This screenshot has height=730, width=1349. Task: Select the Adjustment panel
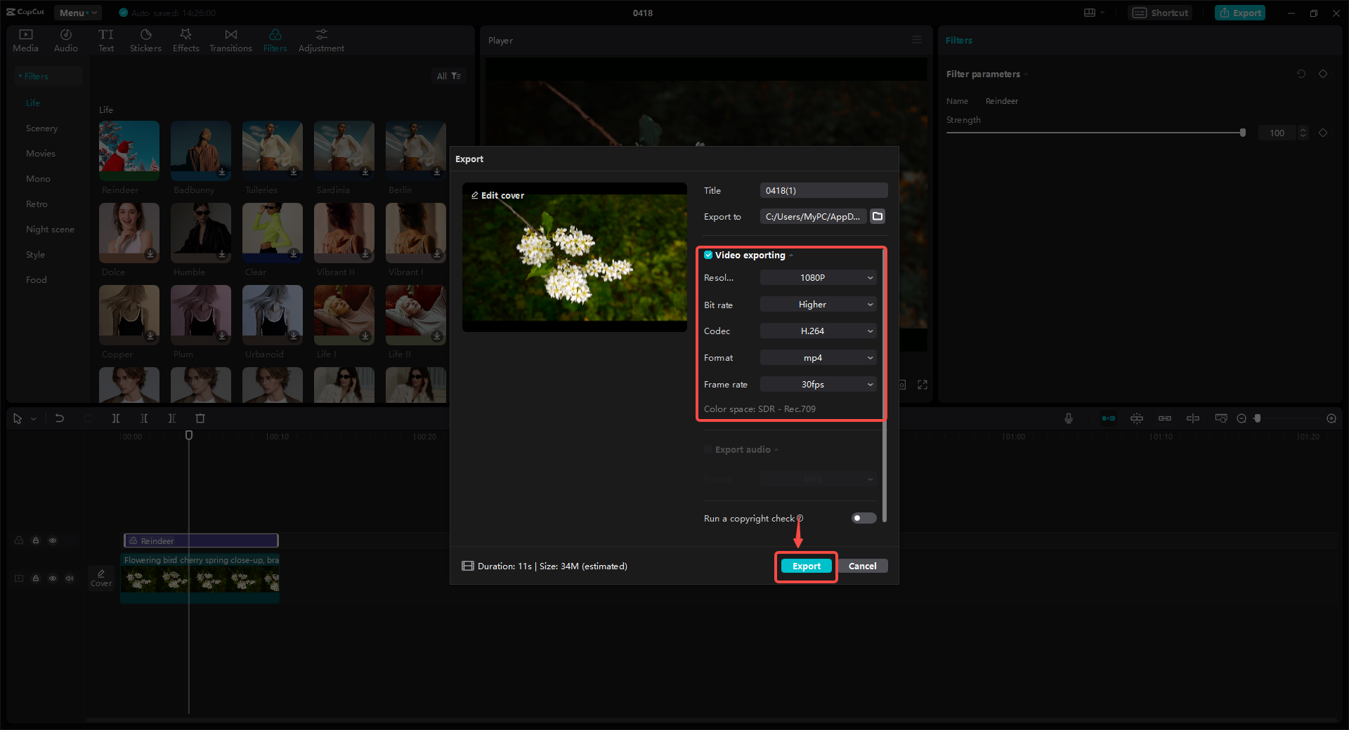click(x=320, y=39)
